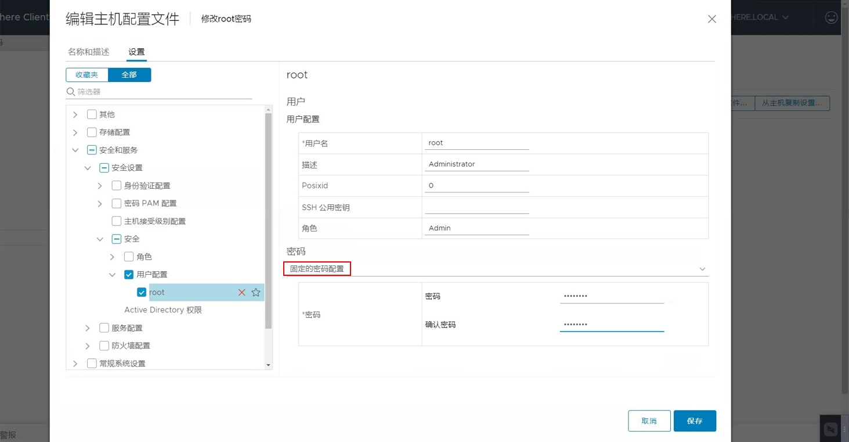Check the 存储配置 checkbox

[x=92, y=132]
